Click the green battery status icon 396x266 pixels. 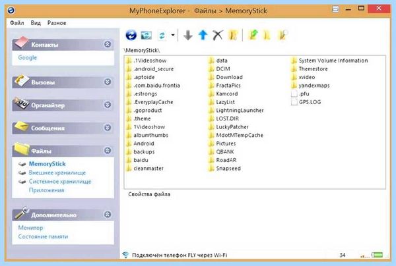(377, 255)
